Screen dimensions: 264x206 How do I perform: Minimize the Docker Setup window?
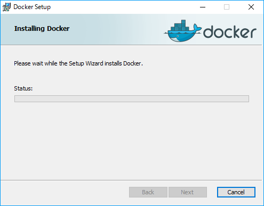(x=203, y=7)
